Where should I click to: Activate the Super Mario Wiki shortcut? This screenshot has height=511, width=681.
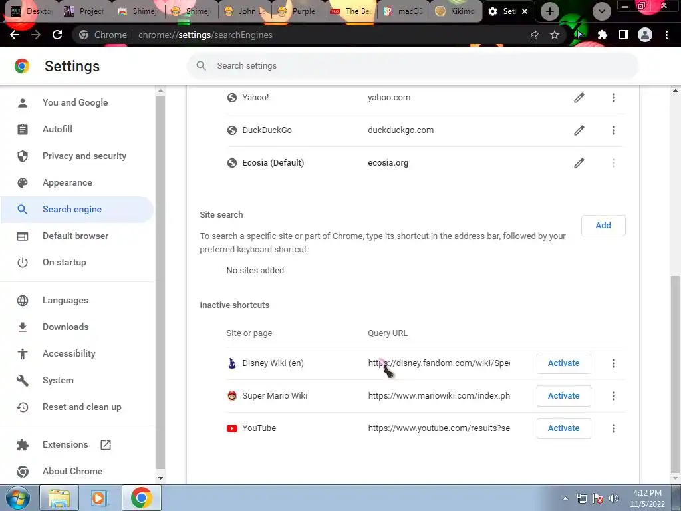click(x=564, y=396)
